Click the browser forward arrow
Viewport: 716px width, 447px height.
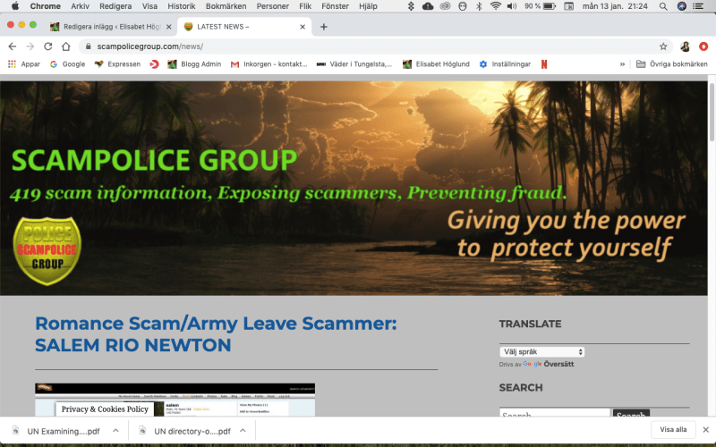tap(30, 46)
